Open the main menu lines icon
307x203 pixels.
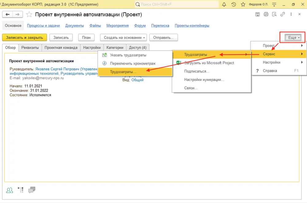tap(274, 4)
